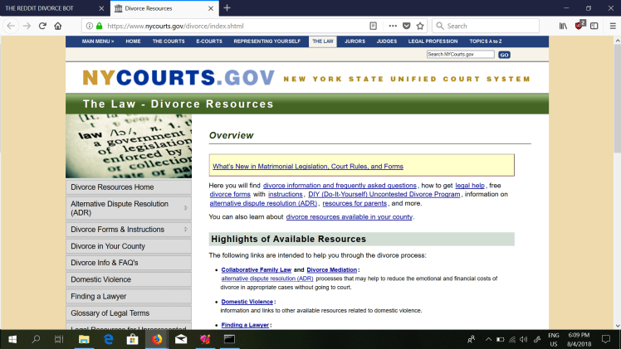
Task: Click the legal help link
Action: click(470, 186)
